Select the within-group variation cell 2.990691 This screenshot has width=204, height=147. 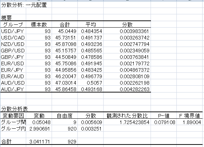click(x=39, y=129)
